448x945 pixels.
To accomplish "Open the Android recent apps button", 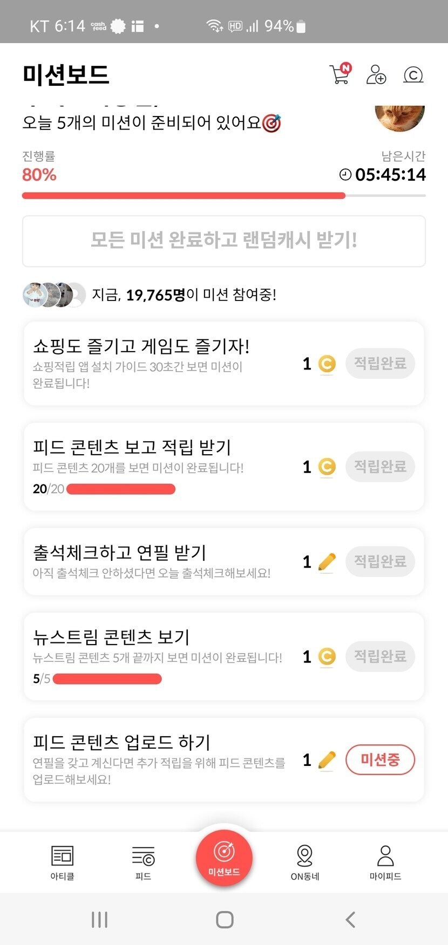I will 100,920.
